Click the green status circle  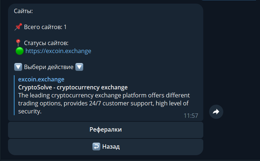(x=20, y=51)
